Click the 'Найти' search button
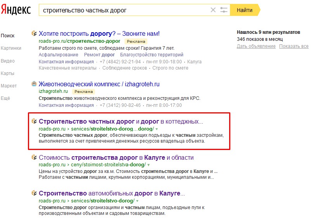 tap(245, 10)
